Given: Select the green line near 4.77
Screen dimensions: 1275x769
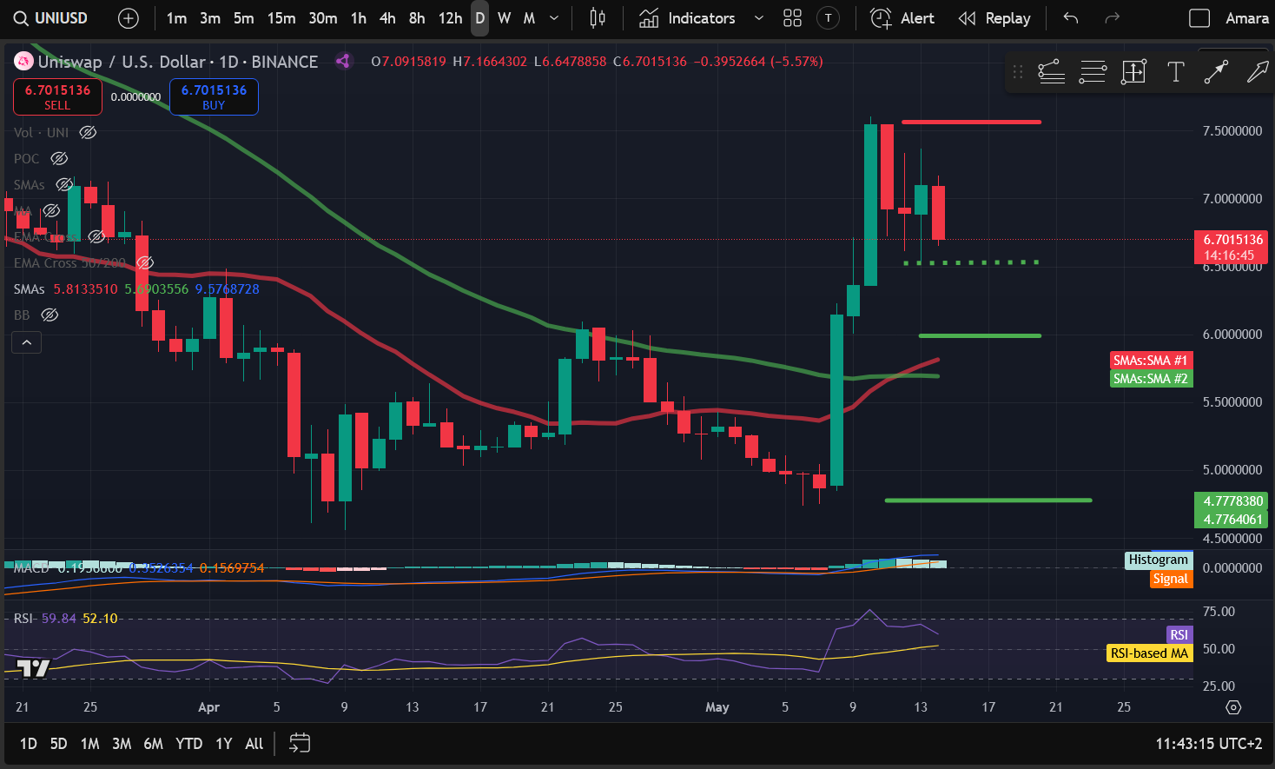Looking at the screenshot, I should (988, 501).
